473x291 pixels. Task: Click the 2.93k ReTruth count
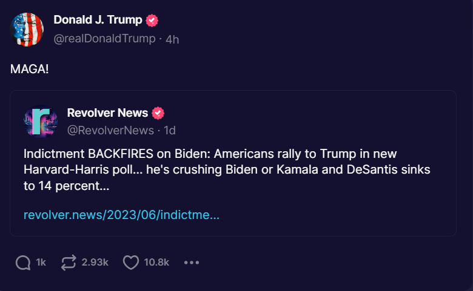[x=95, y=263]
